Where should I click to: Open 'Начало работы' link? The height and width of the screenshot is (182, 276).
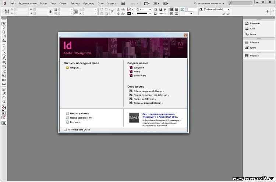79,114
